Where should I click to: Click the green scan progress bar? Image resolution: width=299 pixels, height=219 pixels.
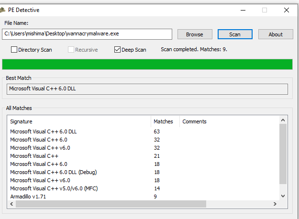[x=147, y=64]
